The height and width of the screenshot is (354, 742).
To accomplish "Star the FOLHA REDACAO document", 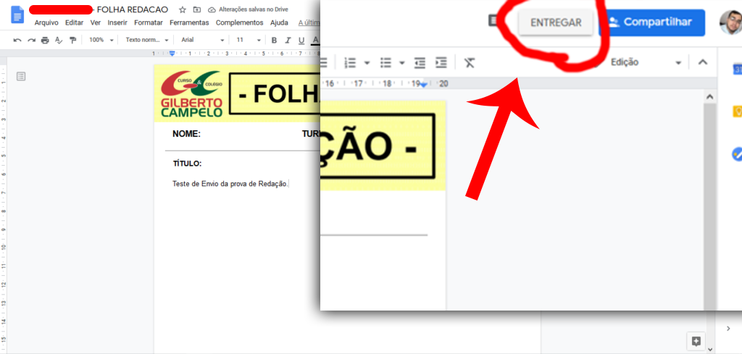I will 183,9.
